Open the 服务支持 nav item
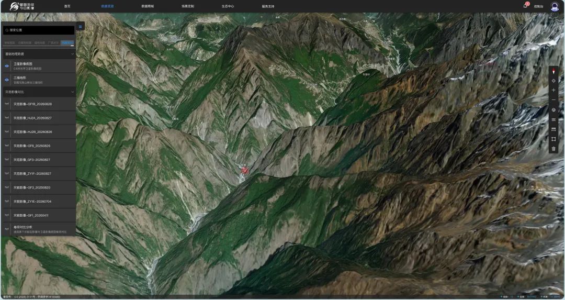This screenshot has width=565, height=300. click(x=268, y=6)
